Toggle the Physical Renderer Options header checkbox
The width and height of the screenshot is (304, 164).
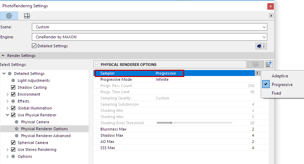pos(97,65)
